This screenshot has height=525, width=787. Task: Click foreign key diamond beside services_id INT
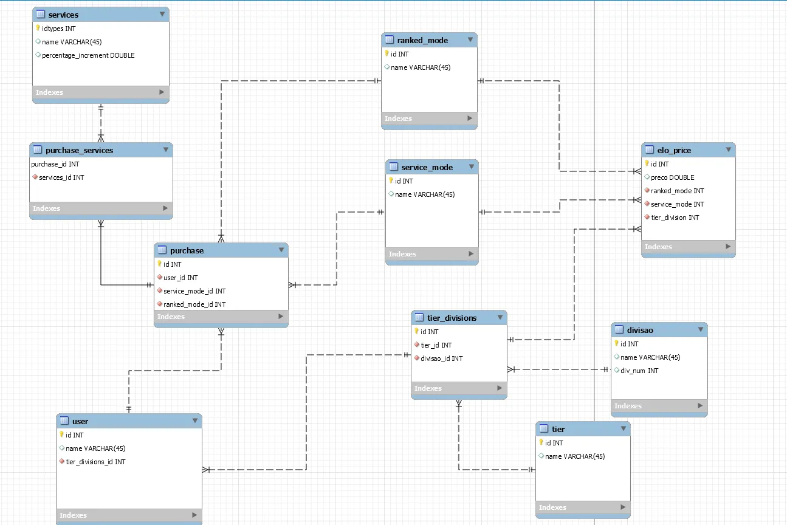coord(35,177)
